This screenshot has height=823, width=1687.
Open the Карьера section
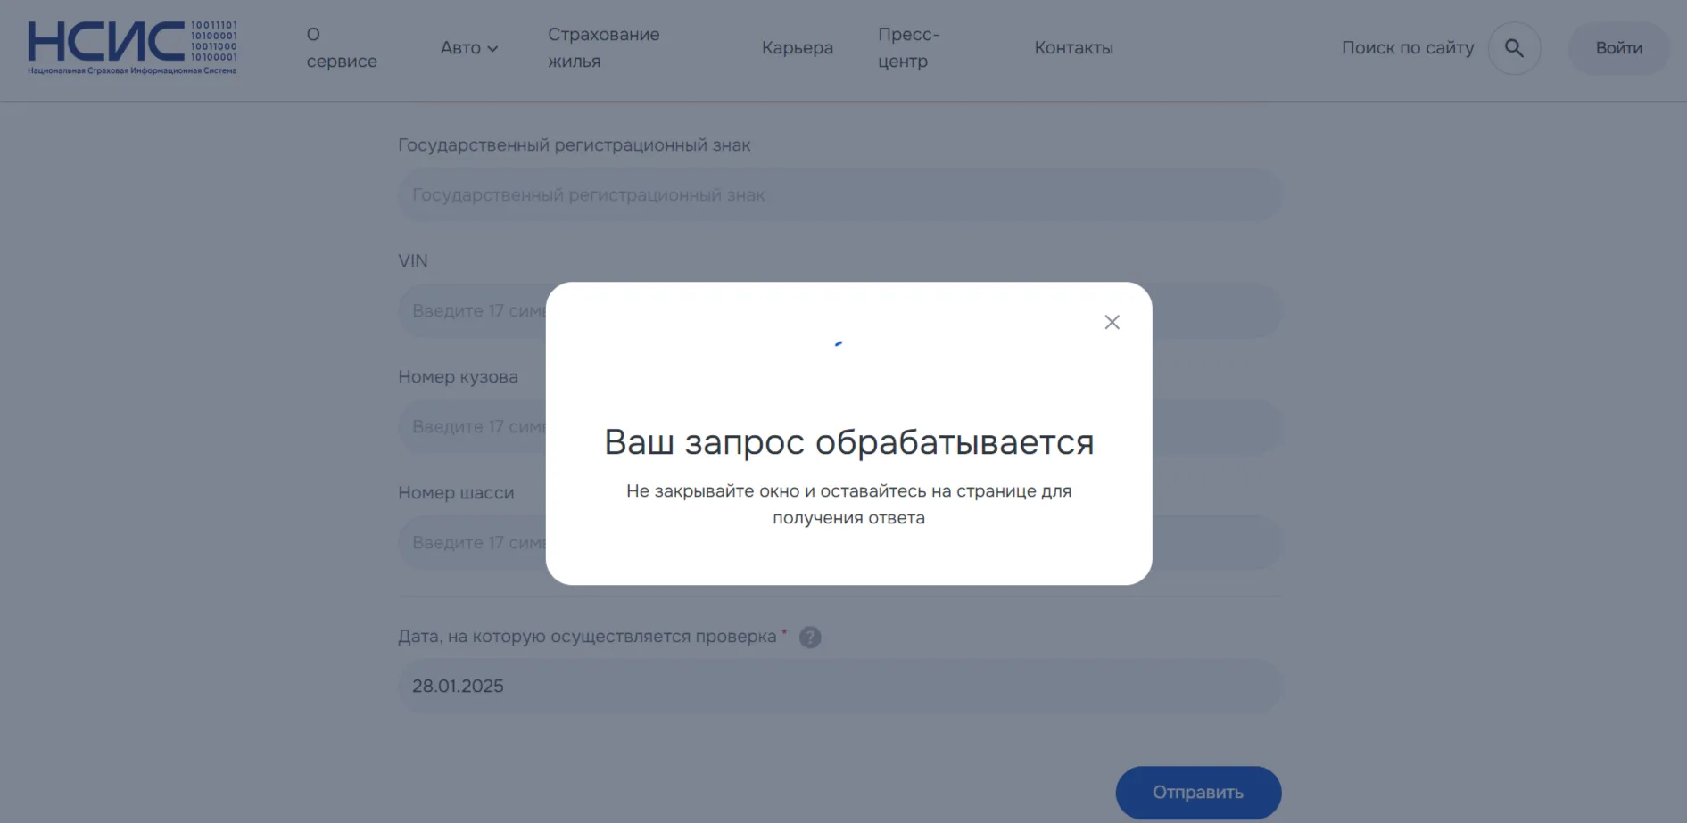point(797,48)
